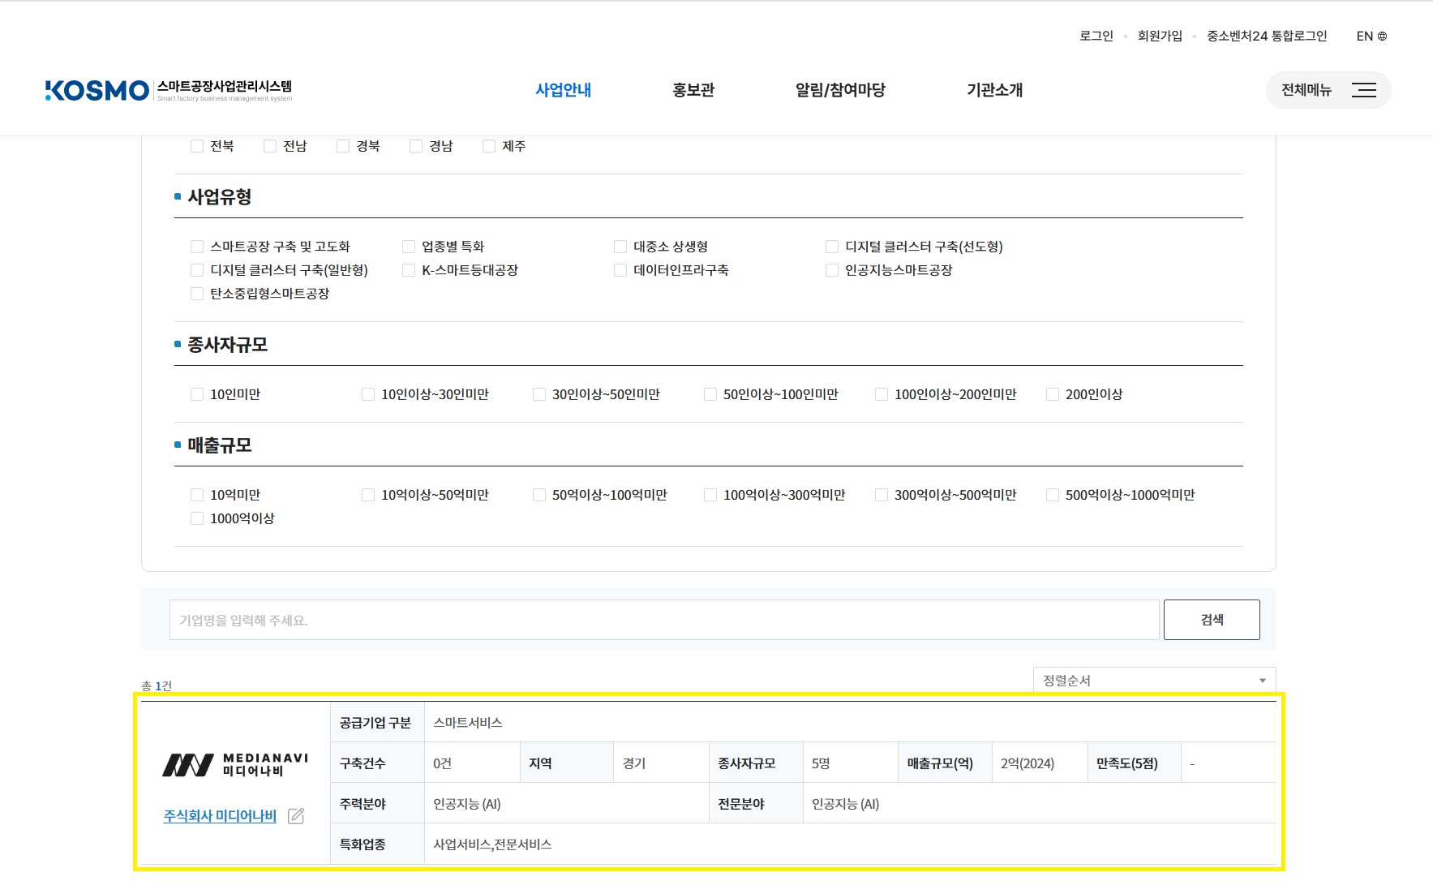Check the 스마트공장 구축 및 고도화 checkbox
The width and height of the screenshot is (1433, 881).
pos(197,247)
